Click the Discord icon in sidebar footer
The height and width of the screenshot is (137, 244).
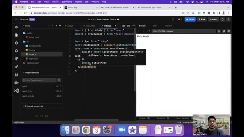click(47, 116)
